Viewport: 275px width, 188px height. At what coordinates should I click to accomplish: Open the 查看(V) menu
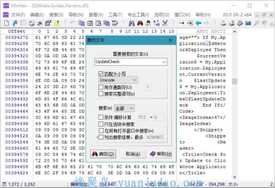click(96, 15)
